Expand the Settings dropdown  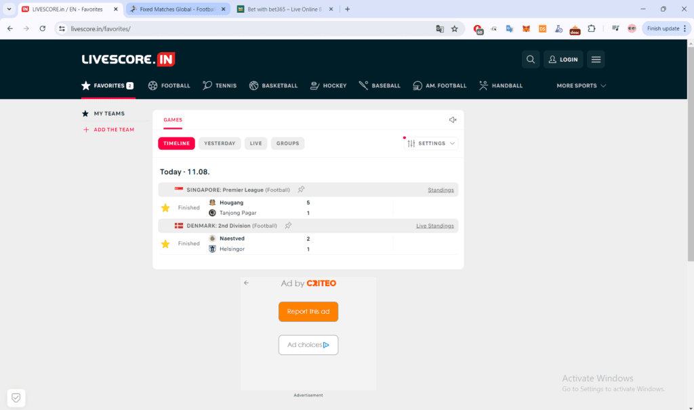click(x=432, y=144)
